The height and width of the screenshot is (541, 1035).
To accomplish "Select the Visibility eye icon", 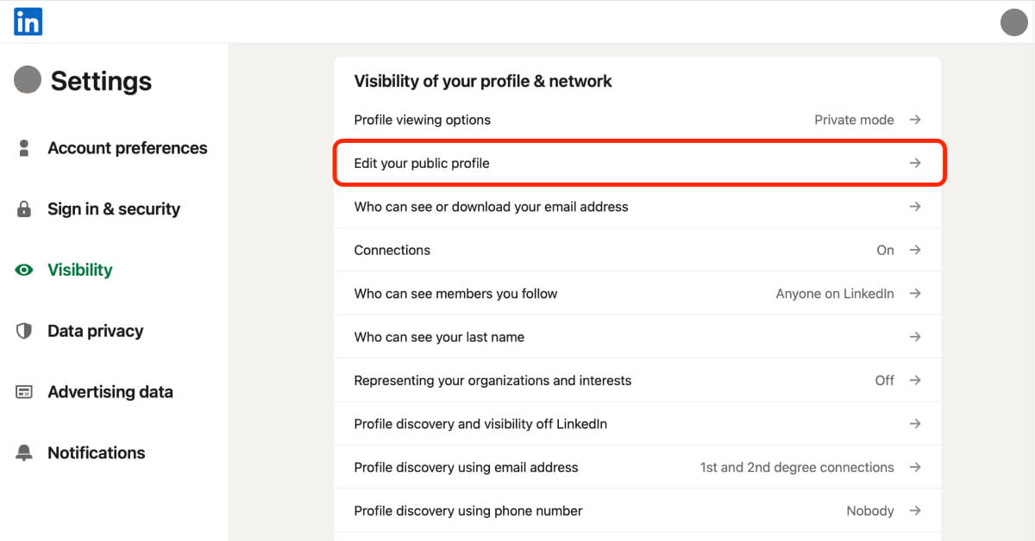I will tap(24, 270).
